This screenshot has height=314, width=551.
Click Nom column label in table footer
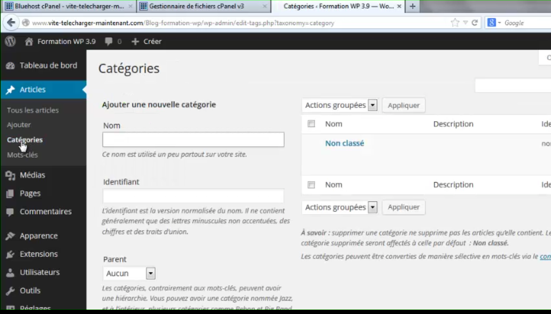(x=333, y=185)
